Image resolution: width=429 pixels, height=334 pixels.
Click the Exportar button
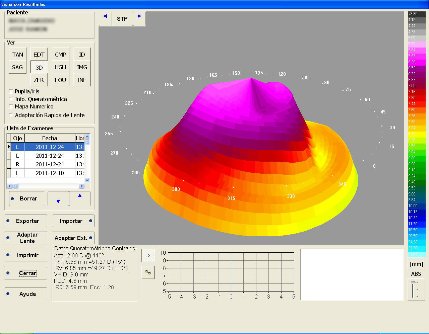tap(26, 221)
